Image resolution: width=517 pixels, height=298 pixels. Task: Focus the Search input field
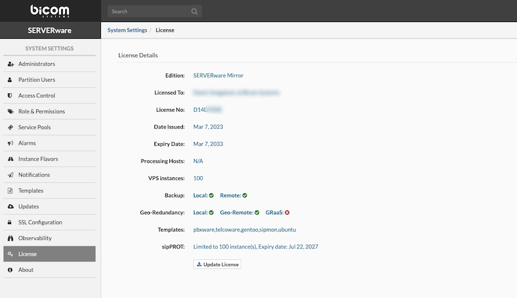coord(149,12)
